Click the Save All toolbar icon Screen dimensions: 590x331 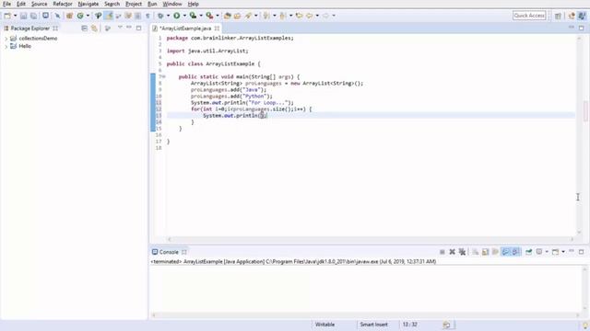(x=33, y=16)
